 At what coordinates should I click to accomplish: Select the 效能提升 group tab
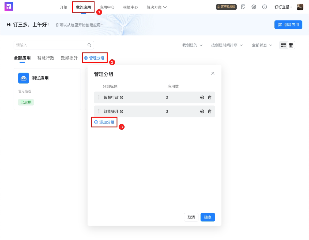tap(69, 58)
